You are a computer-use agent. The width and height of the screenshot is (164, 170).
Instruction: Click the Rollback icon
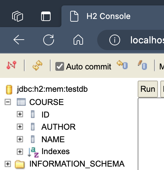pos(122,65)
